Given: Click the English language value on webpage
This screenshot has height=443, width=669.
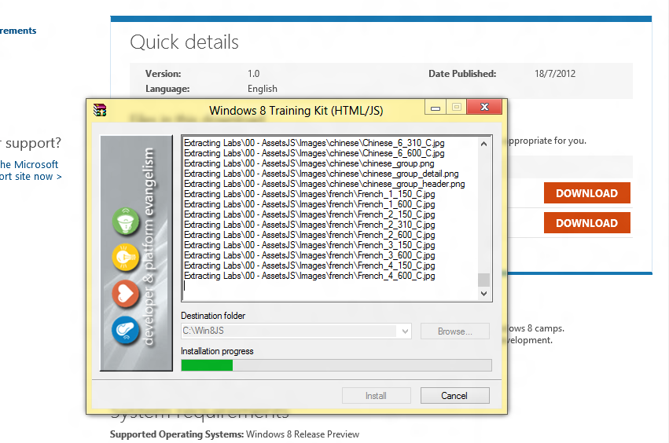Looking at the screenshot, I should [263, 89].
